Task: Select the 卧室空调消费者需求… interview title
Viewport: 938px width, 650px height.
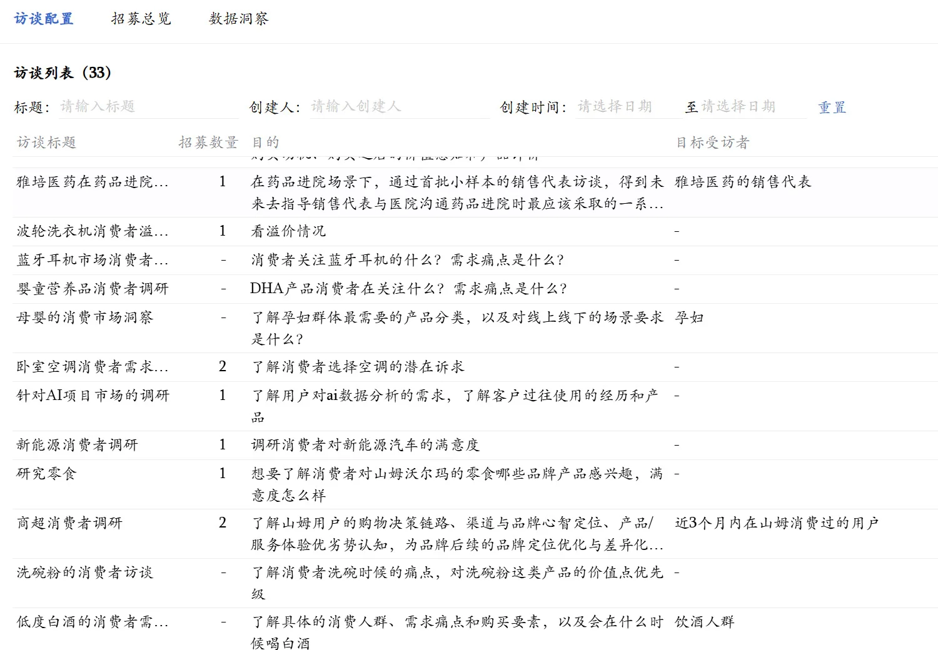Action: point(93,367)
